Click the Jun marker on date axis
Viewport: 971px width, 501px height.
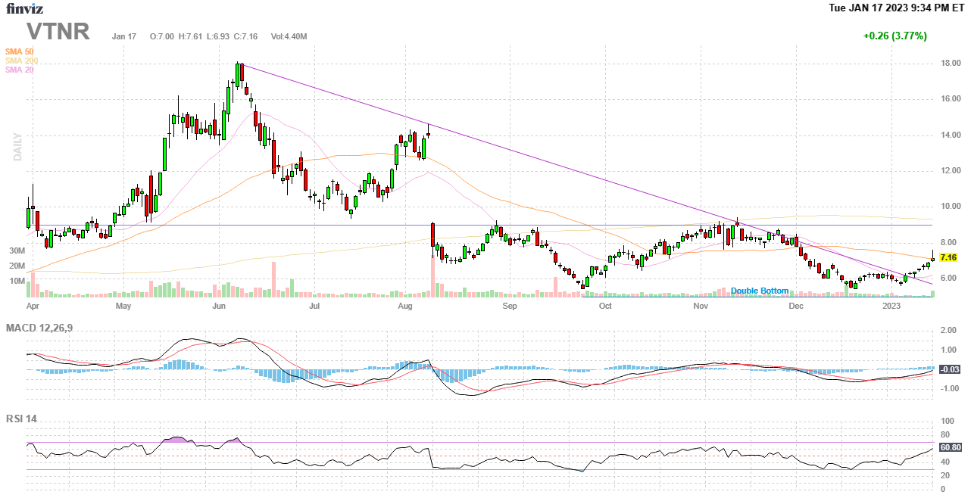point(219,307)
